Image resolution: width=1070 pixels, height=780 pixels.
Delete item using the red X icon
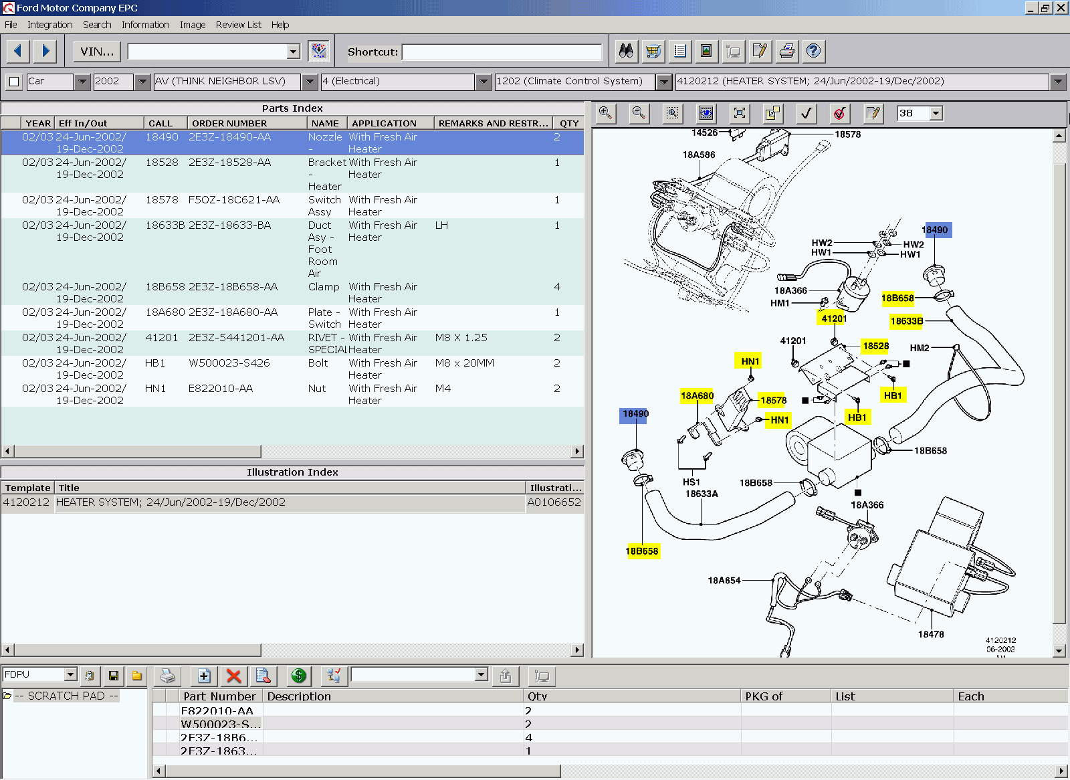click(x=233, y=676)
